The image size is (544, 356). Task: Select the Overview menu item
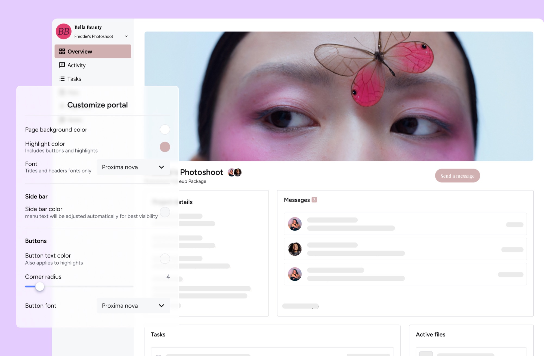93,51
